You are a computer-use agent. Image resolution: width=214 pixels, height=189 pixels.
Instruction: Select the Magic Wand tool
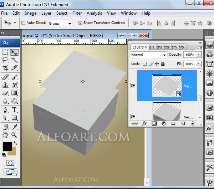click(x=15, y=60)
